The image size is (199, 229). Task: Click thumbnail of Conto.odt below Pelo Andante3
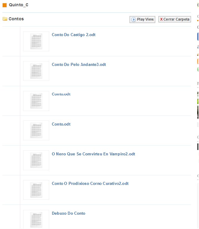tap(36, 101)
